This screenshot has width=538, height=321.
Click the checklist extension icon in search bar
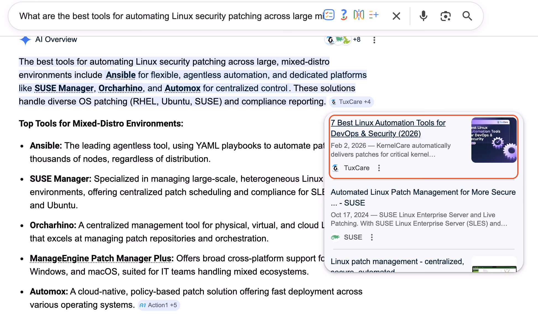pos(329,15)
